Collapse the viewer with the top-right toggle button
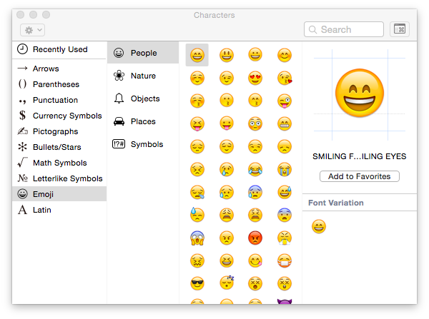Image resolution: width=429 pixels, height=319 pixels. [x=400, y=29]
